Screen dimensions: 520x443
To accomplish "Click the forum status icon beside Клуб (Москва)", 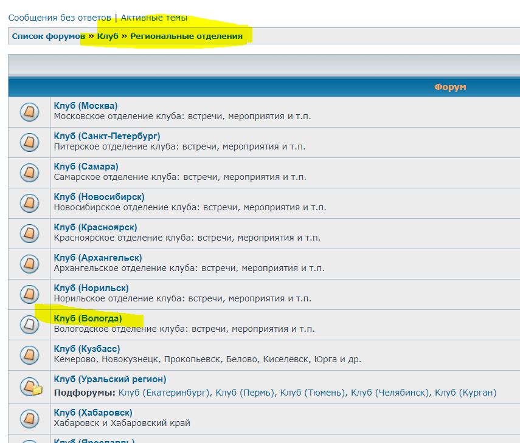I will coord(29,112).
